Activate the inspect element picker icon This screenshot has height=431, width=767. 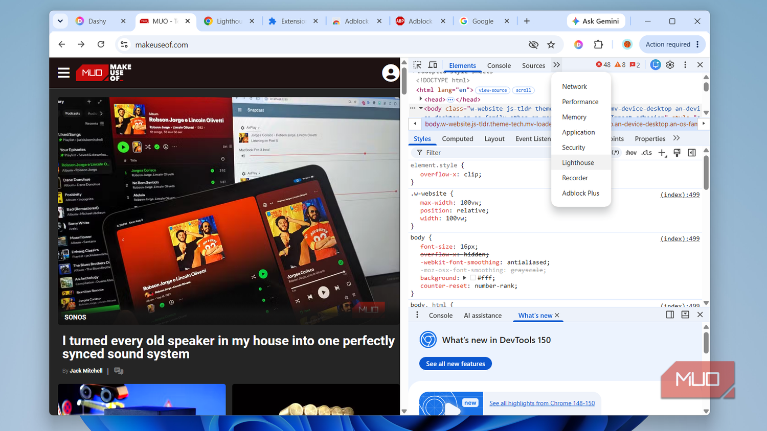pos(417,65)
